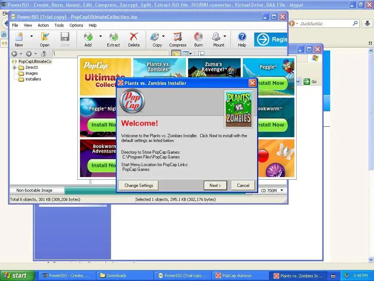Expand the DirectX folder tree node
Screen dimensions: 374x281
click(x=14, y=67)
